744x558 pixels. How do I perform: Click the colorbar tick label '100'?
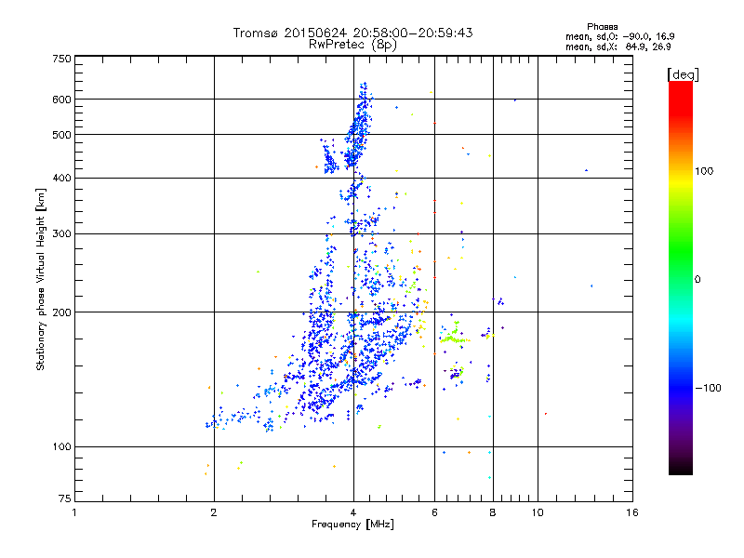704,171
